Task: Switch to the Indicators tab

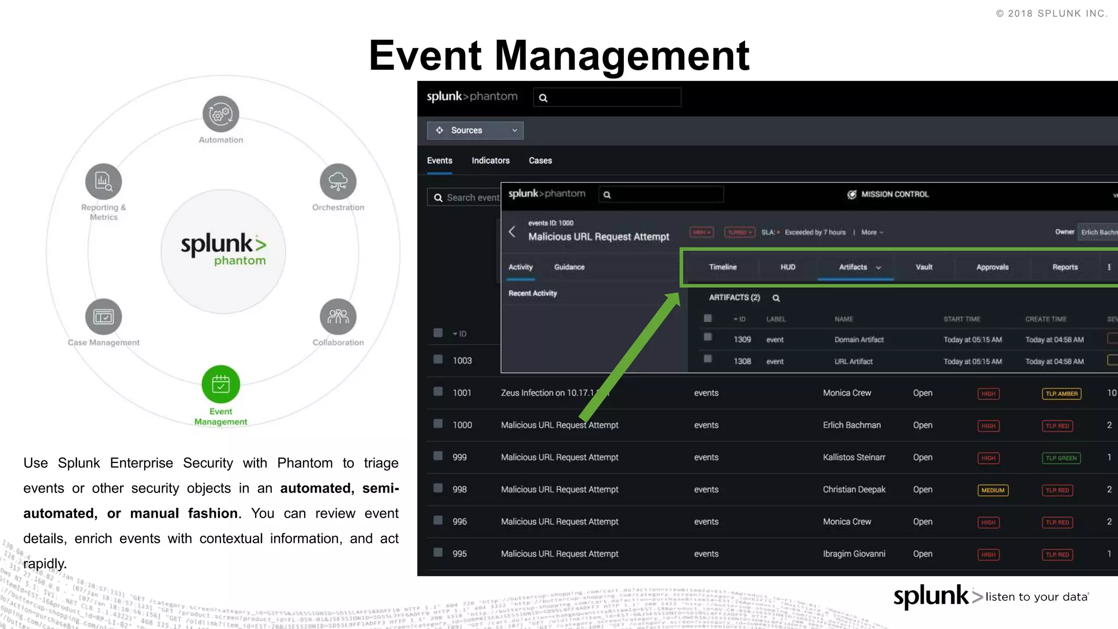Action: point(490,161)
